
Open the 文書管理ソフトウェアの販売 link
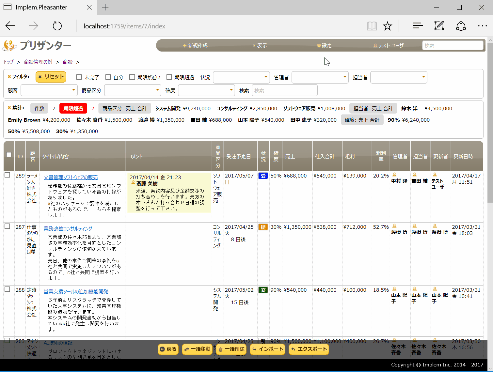pyautogui.click(x=71, y=177)
